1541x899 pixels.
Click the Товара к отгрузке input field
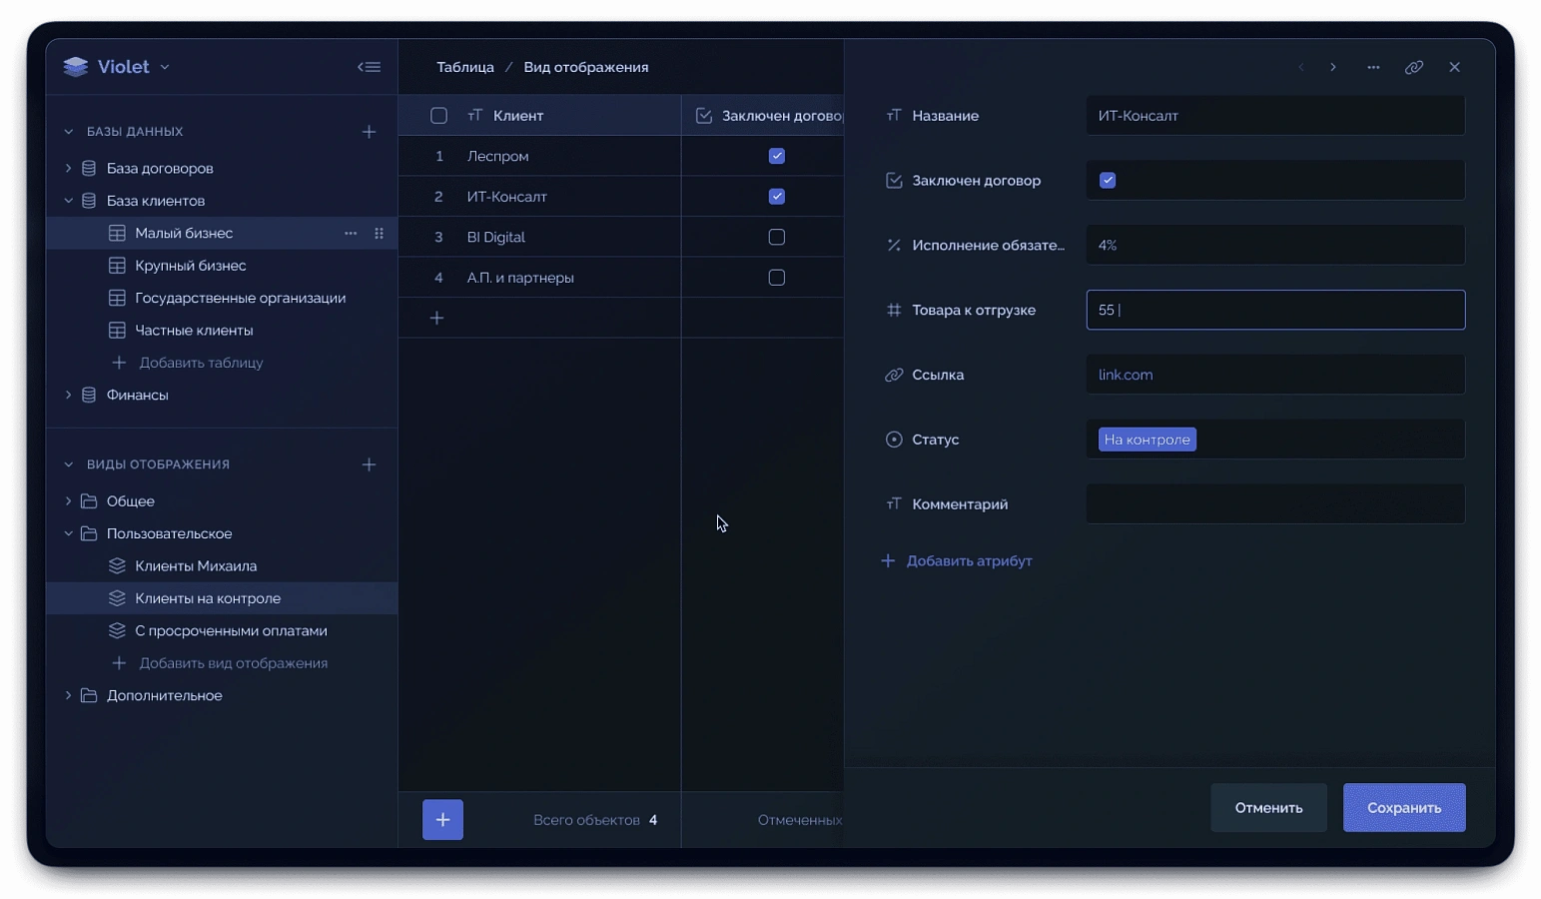click(x=1275, y=310)
